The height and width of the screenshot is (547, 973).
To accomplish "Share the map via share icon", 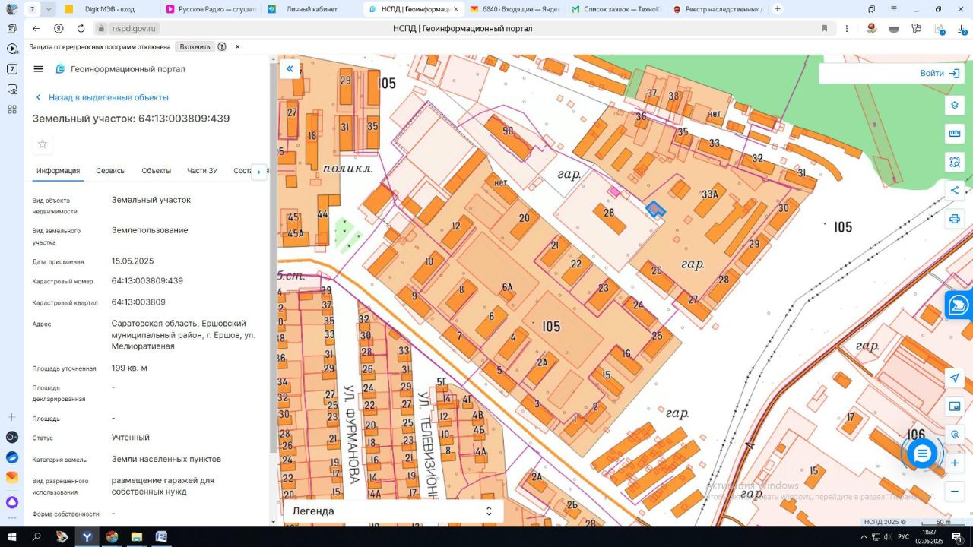I will (x=955, y=191).
